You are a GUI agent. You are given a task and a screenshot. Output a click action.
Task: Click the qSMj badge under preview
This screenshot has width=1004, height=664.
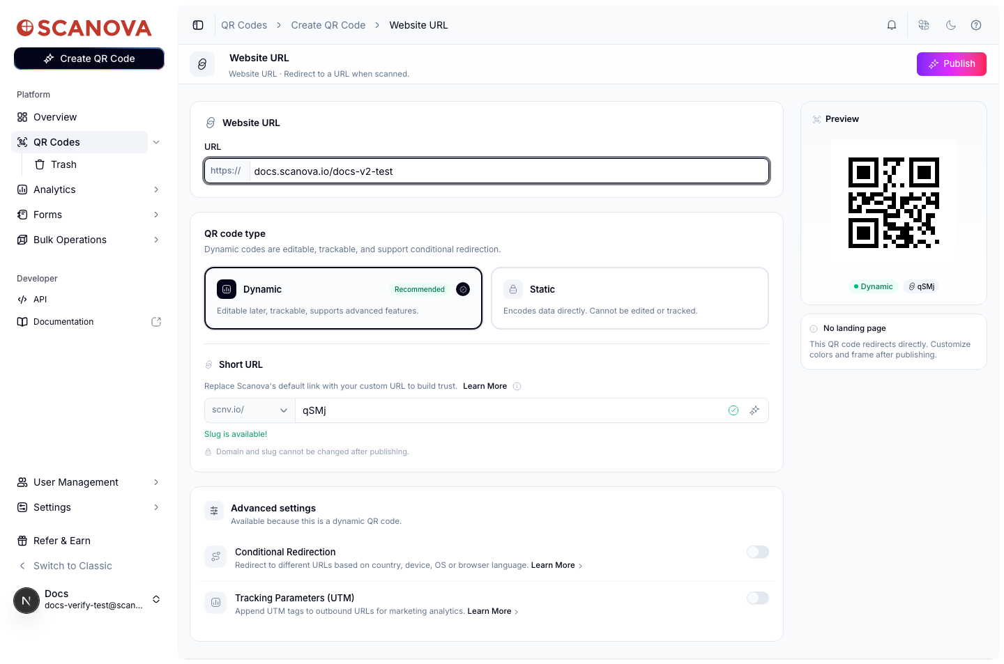click(x=921, y=286)
